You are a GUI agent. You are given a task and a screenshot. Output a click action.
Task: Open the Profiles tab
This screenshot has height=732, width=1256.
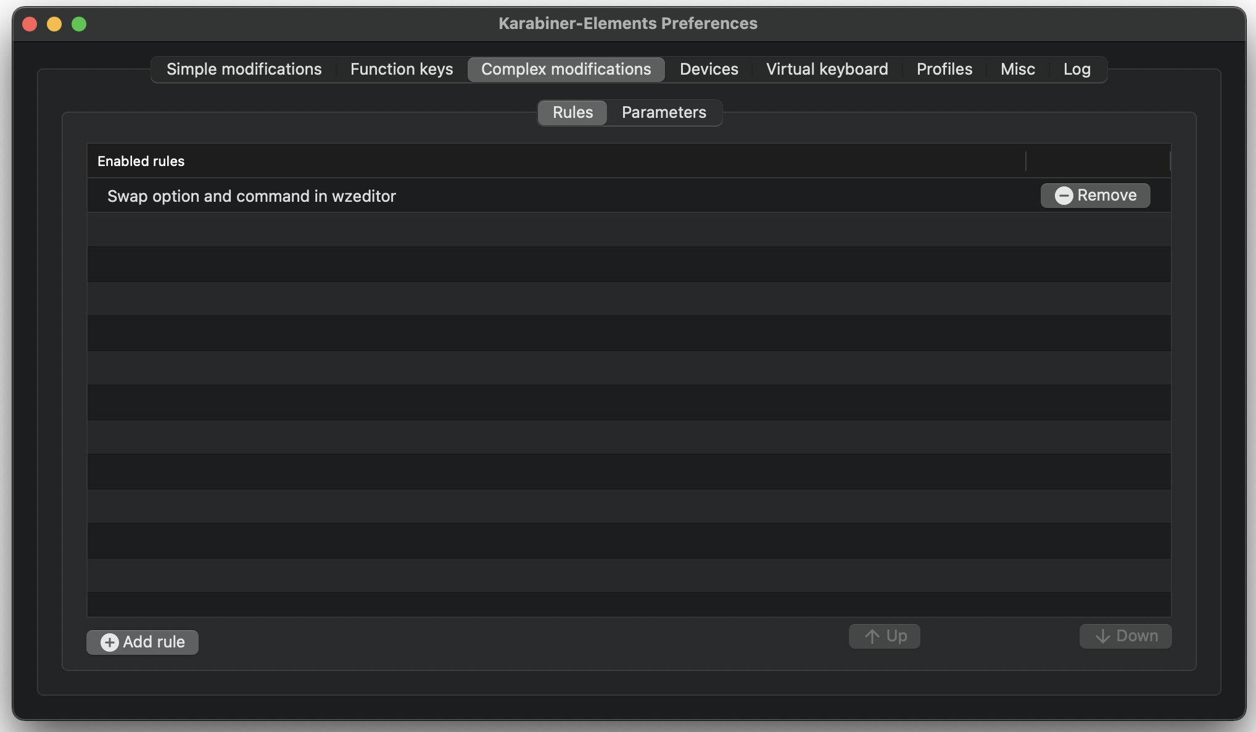pos(944,69)
